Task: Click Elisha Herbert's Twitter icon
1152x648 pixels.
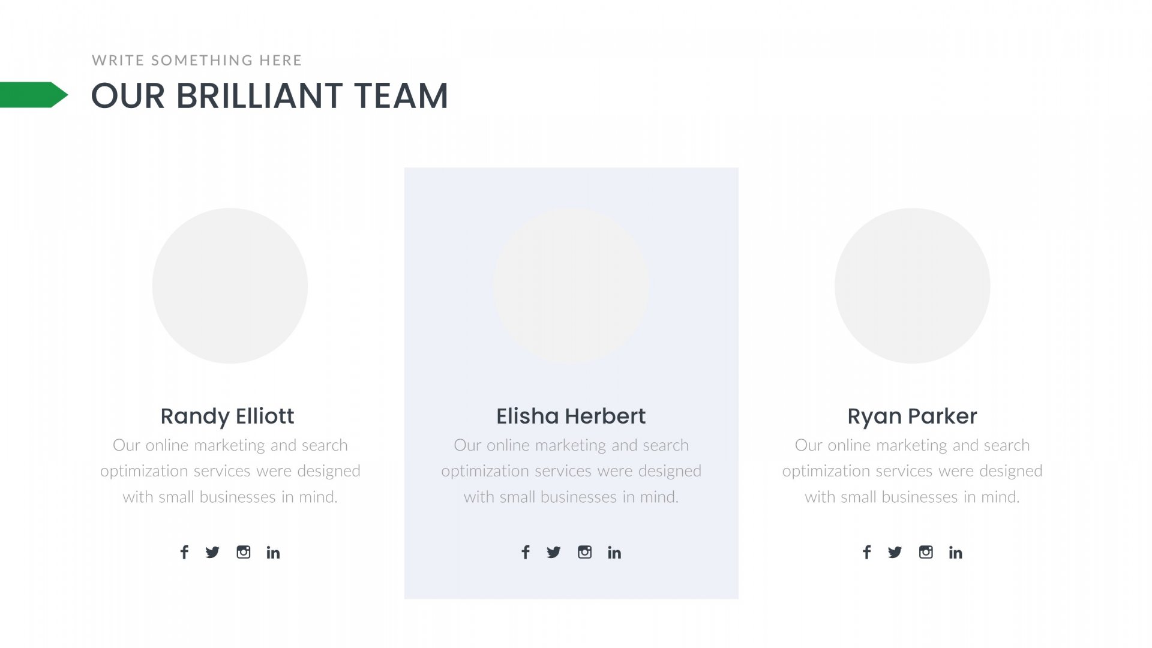Action: coord(554,552)
